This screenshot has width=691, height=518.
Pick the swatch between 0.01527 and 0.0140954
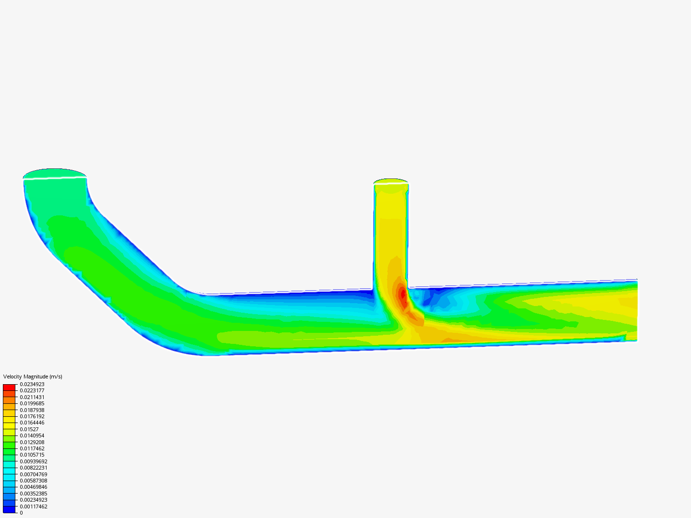pos(9,433)
